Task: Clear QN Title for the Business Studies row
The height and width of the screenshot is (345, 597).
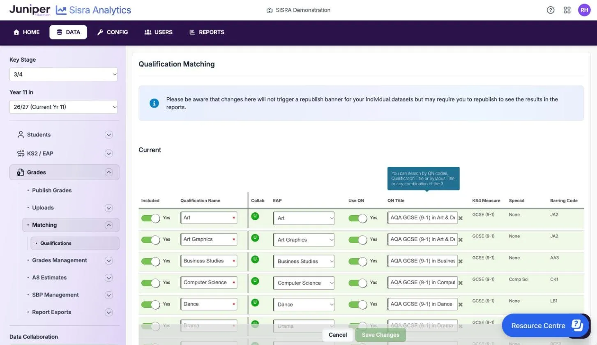Action: pyautogui.click(x=461, y=261)
